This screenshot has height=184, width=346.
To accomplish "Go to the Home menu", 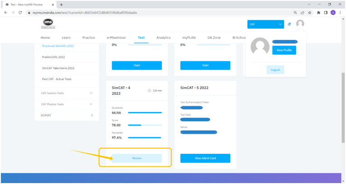I will coord(45,37).
